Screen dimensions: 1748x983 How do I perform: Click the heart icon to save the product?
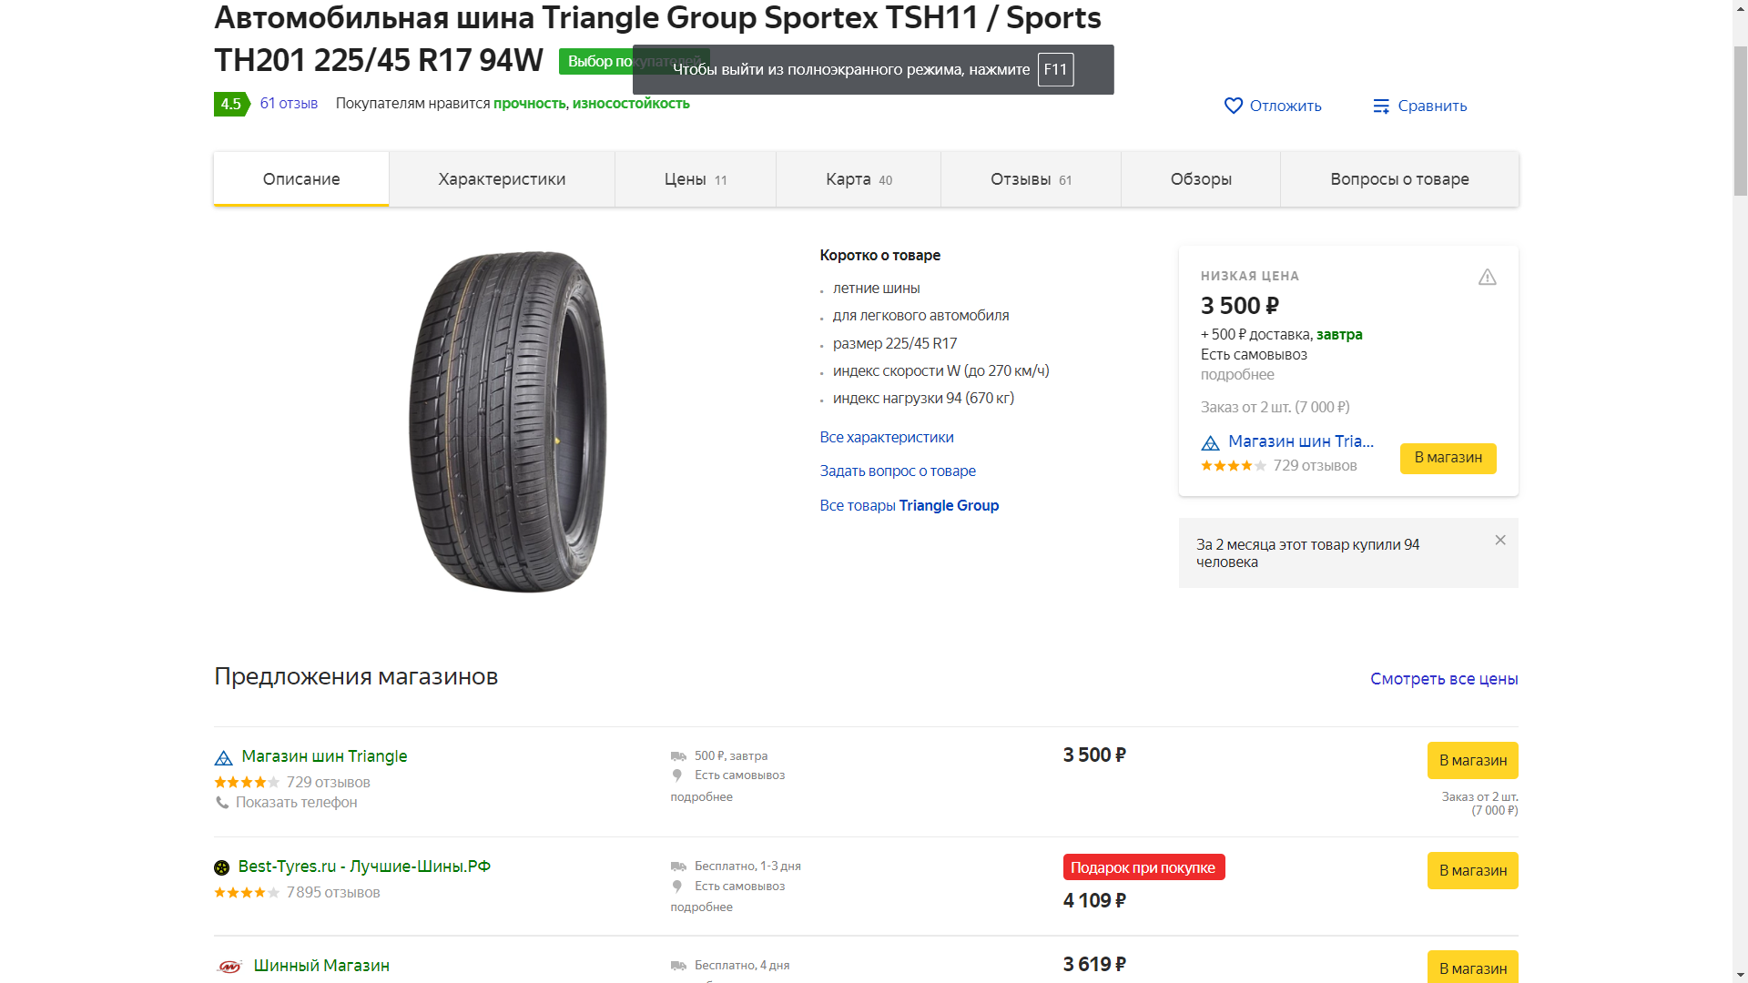[1234, 106]
